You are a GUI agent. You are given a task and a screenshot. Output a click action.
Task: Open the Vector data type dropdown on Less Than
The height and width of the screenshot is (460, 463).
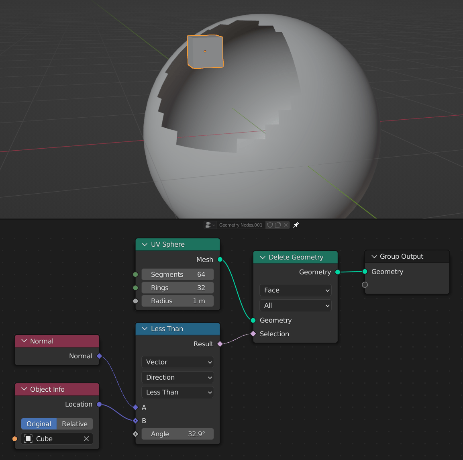(x=177, y=362)
